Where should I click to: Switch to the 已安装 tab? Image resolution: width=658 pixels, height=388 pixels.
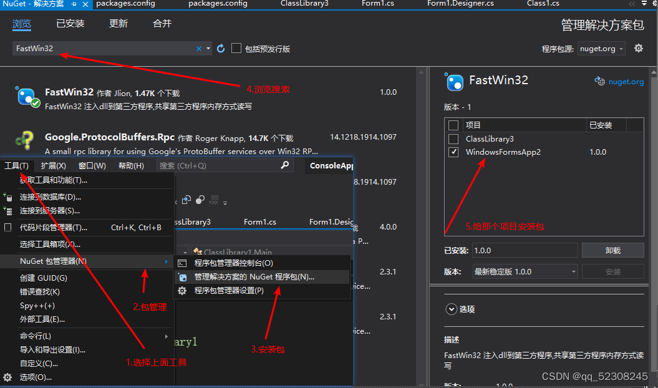tap(70, 24)
